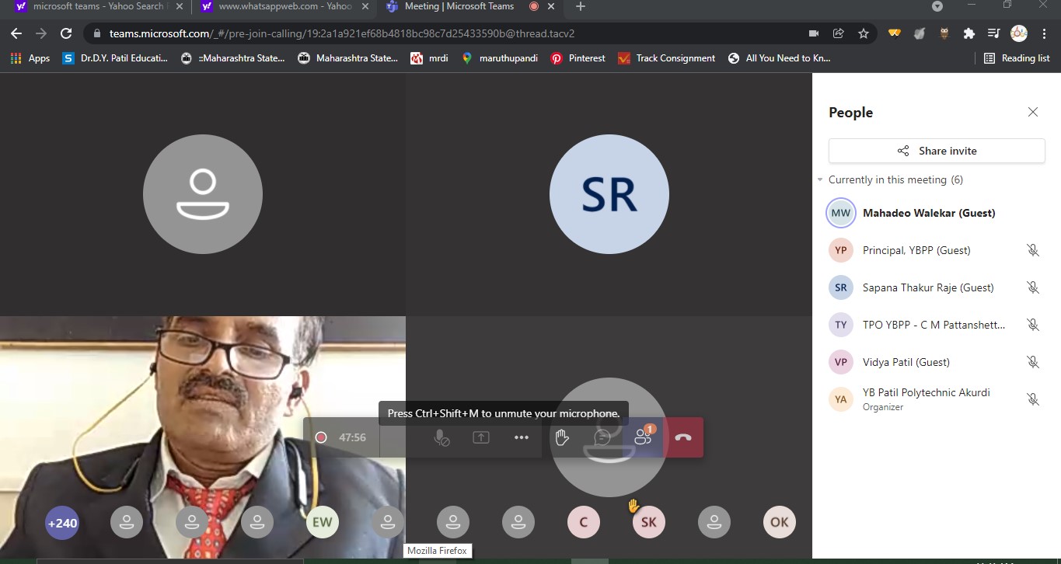Image resolution: width=1061 pixels, height=564 pixels.
Task: Open Dr.D.Y. Patil Educati... bookmark
Action: click(x=115, y=58)
